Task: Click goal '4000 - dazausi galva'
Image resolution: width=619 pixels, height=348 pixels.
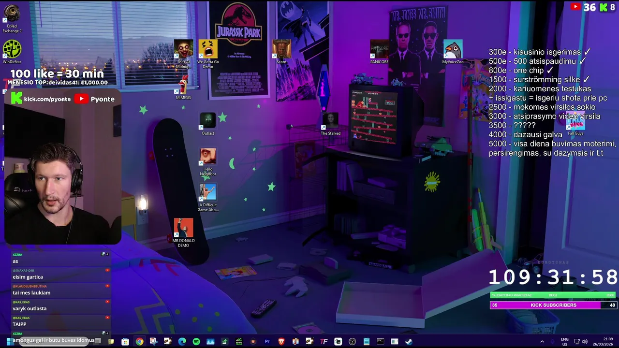Action: [x=526, y=134]
